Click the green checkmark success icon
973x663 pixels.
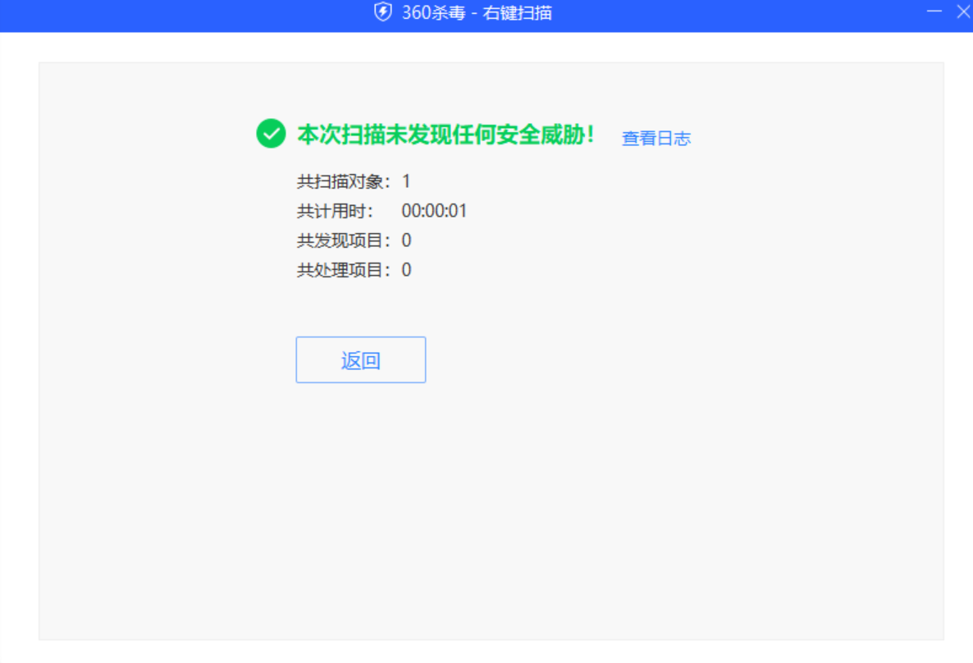pyautogui.click(x=271, y=134)
